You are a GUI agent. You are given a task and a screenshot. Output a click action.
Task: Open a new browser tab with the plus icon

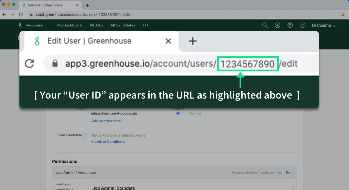(87, 5)
